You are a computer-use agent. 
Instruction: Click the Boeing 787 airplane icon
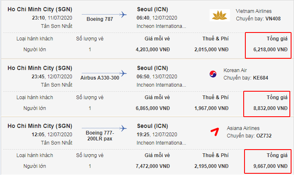click(123, 14)
